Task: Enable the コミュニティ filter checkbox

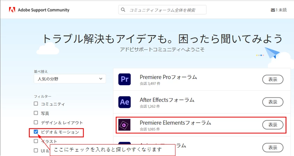Action: [36, 104]
